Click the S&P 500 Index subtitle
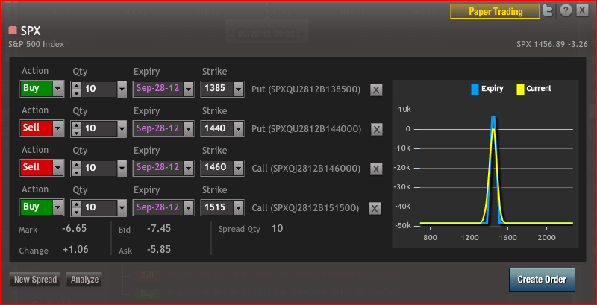 point(36,45)
